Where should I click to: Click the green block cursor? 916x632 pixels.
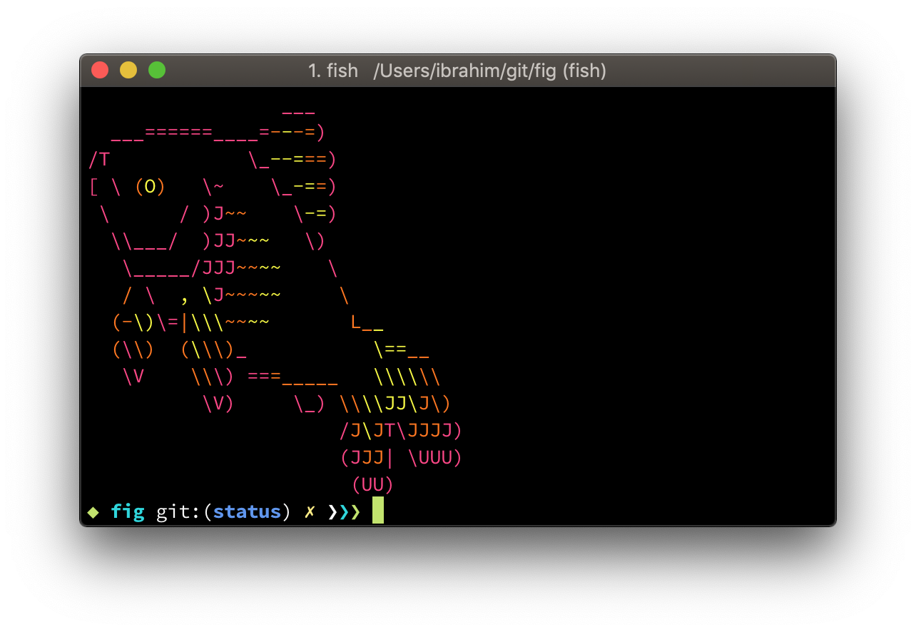point(378,511)
